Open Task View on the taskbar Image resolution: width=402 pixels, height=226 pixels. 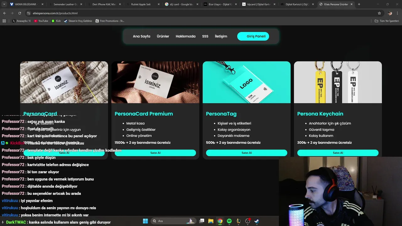tap(202, 221)
